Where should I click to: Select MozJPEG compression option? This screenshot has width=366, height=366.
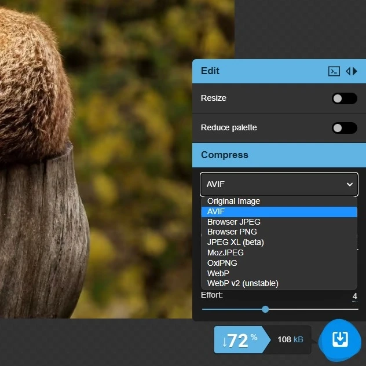(x=225, y=252)
